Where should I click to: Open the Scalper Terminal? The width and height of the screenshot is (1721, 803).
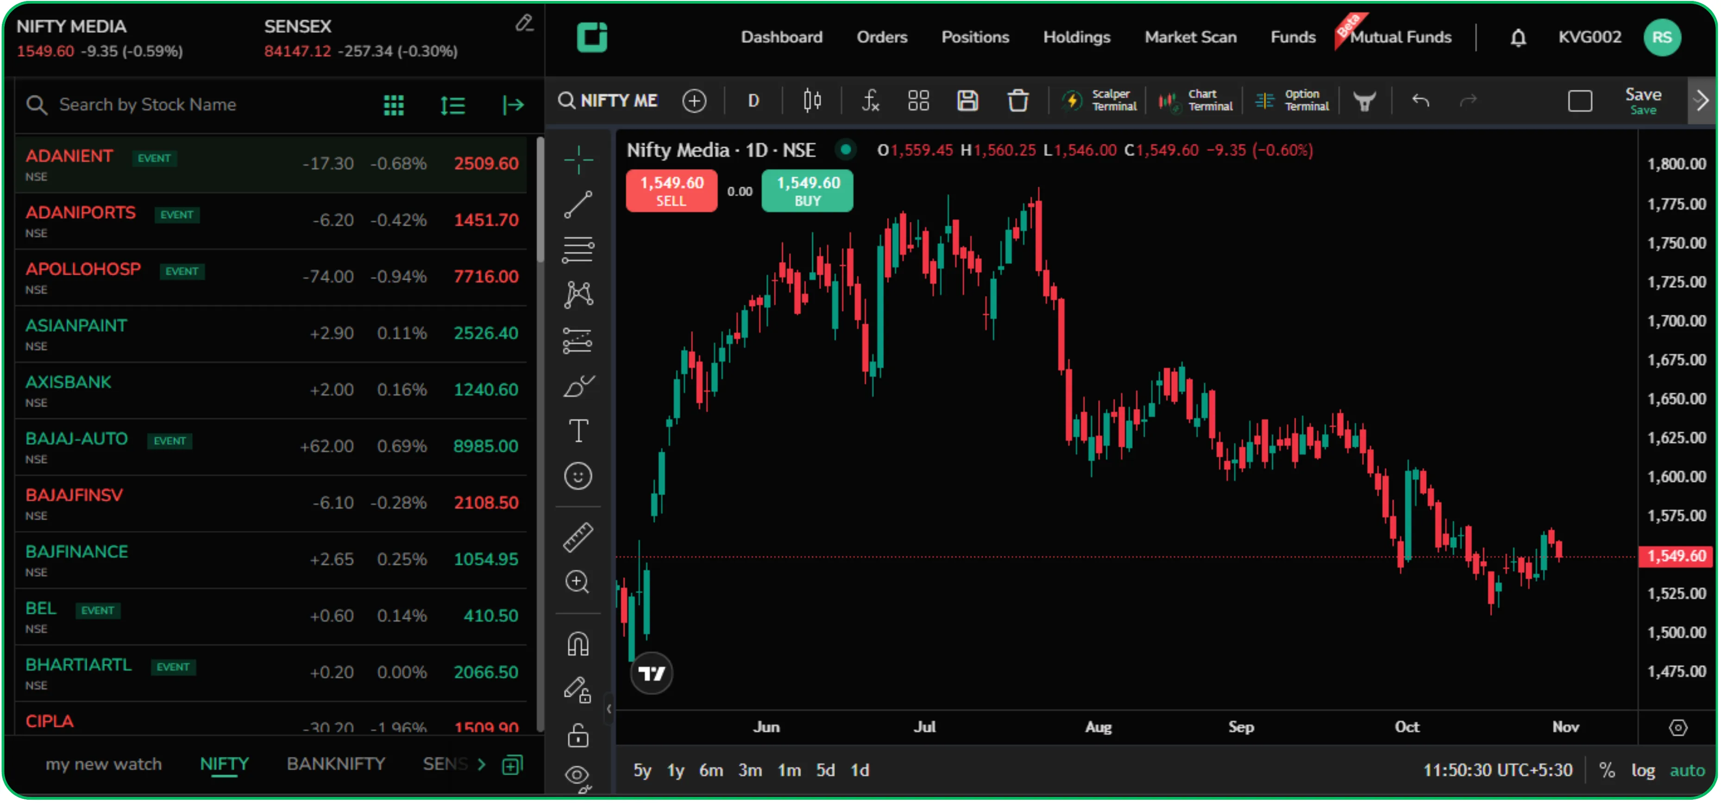click(1099, 101)
